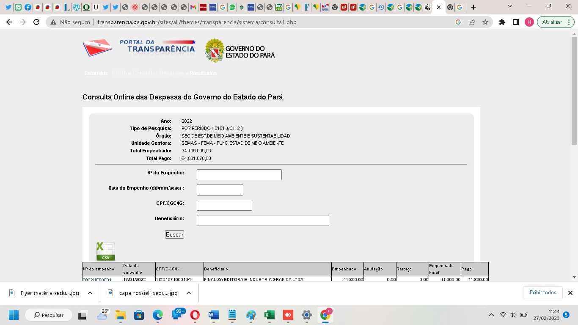Open the Opera browser from the taskbar
The image size is (578, 325).
(195, 315)
